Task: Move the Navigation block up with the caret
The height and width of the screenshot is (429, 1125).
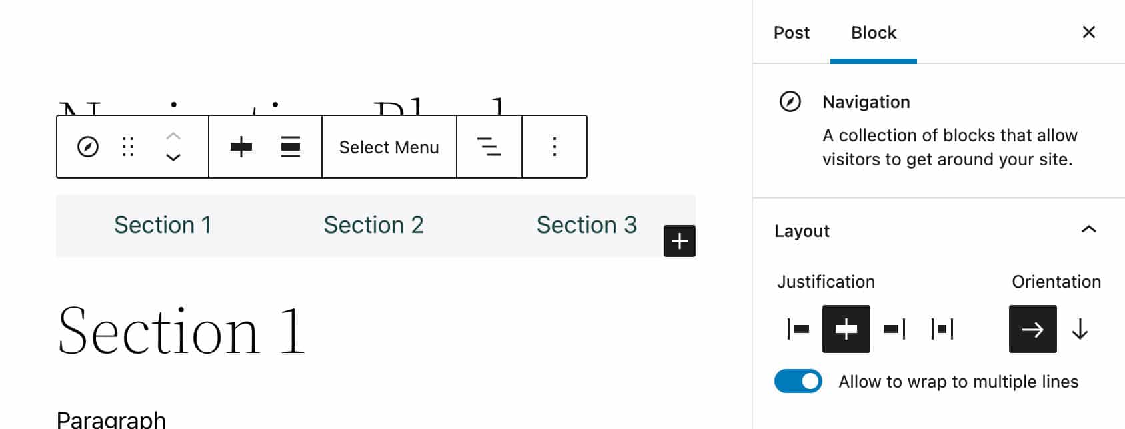Action: click(173, 135)
